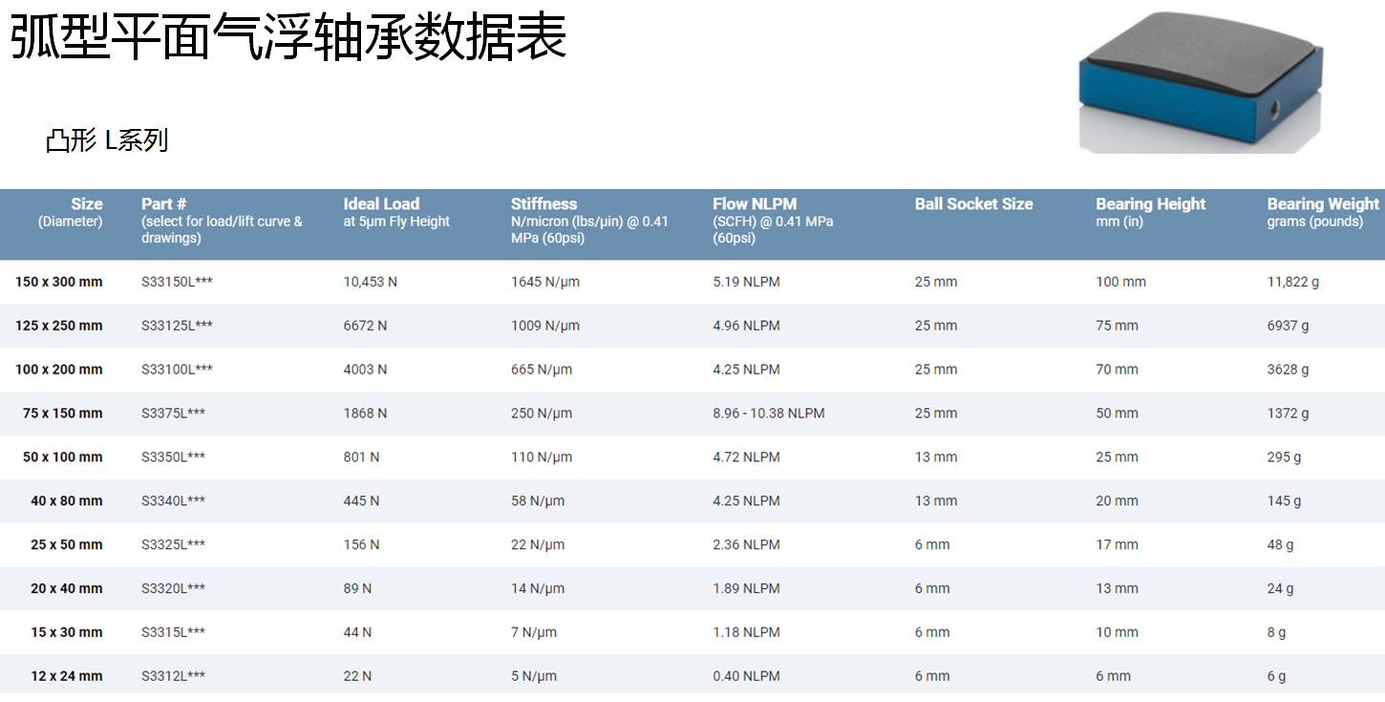Open the S3350L*** load/lift curve link
Viewport: 1385px width, 702px height.
point(173,457)
